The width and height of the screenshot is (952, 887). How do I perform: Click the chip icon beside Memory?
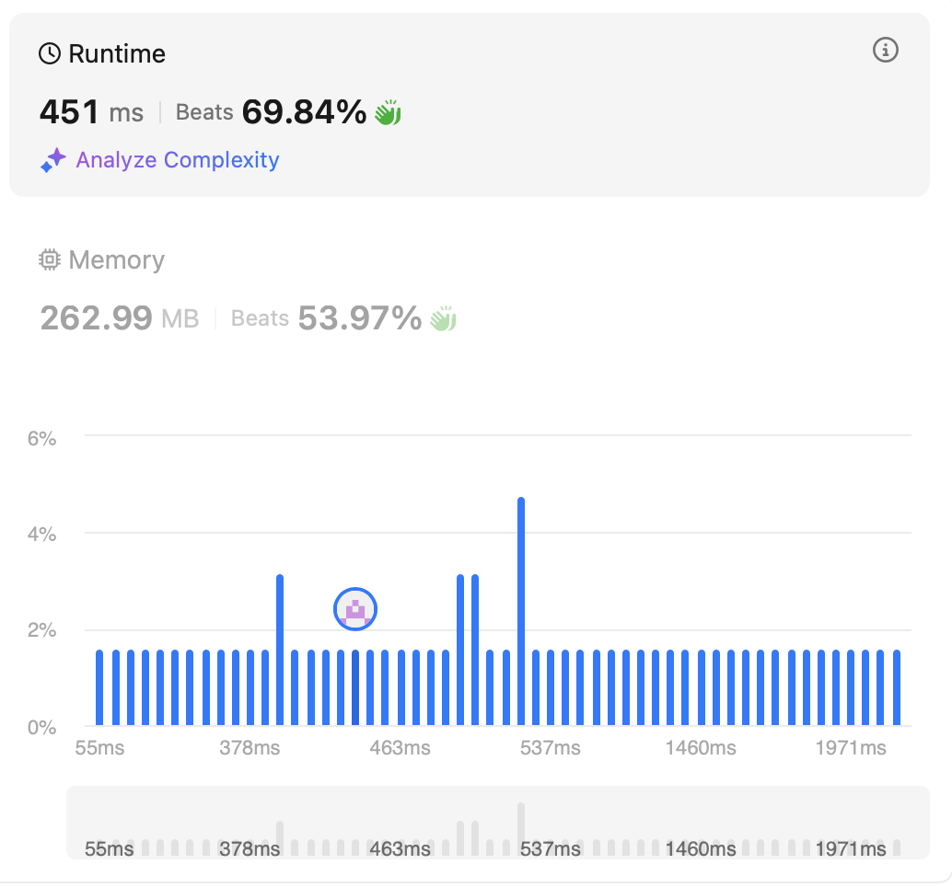pos(50,260)
